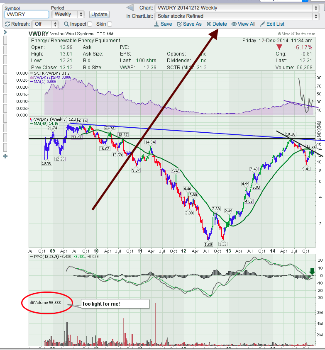325x350 pixels.
Task: Click the 4.40 price label
Action: [188, 189]
